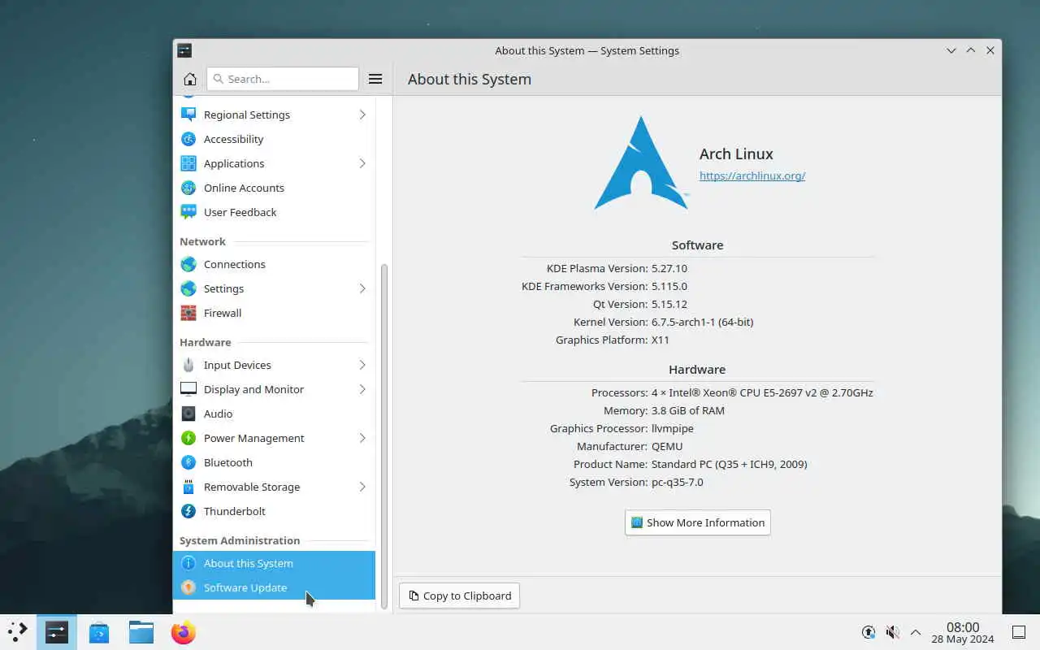Open the hamburger menu beside search

point(375,79)
